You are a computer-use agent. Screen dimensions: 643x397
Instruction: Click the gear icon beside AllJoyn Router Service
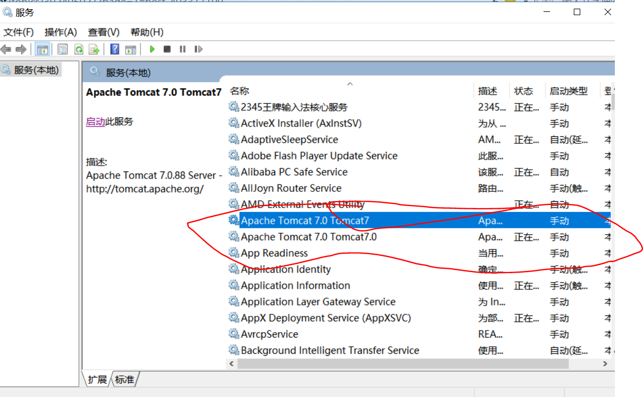click(x=234, y=188)
